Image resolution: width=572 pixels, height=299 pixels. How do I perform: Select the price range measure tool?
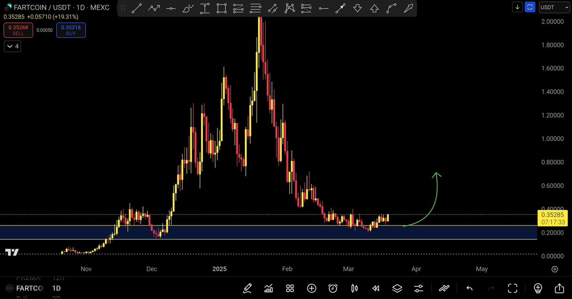tap(205, 8)
